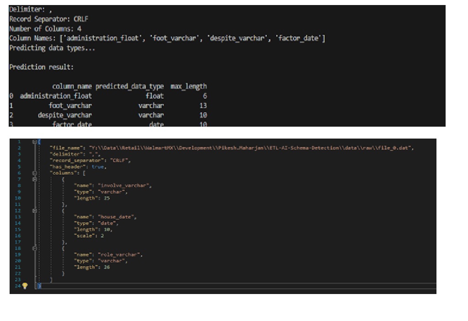Click "administration_float" in table row 0
This screenshot has height=321, width=468.
pos(56,96)
